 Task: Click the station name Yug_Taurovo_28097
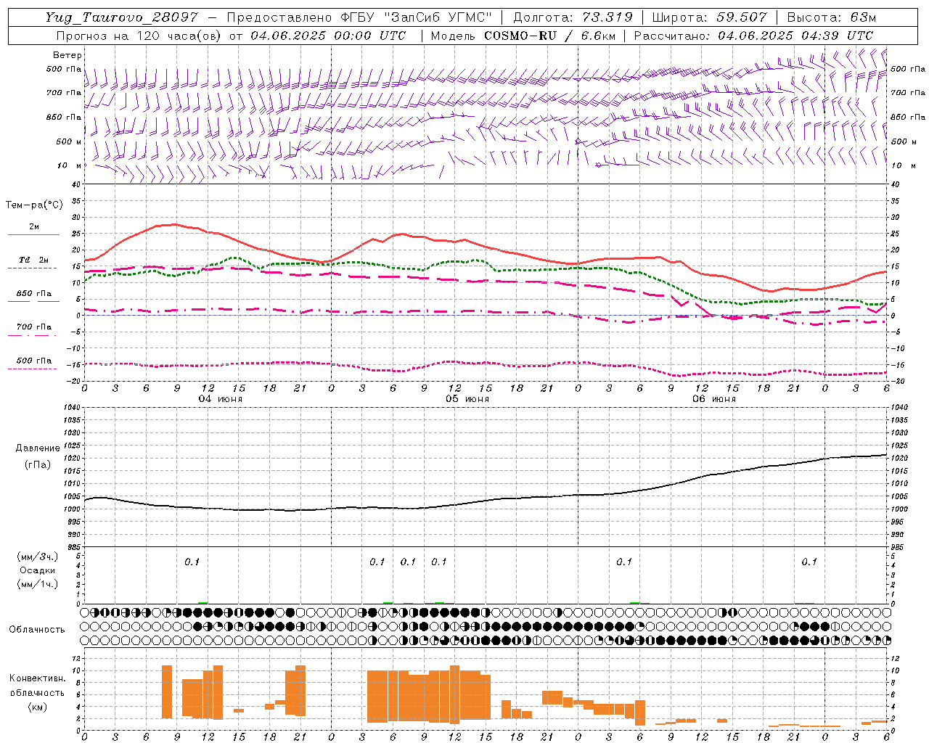tap(121, 17)
